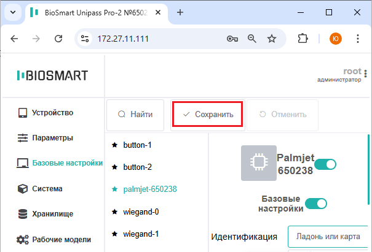Open the Параметры section
Viewport: 372px width, 252px height.
pos(46,138)
